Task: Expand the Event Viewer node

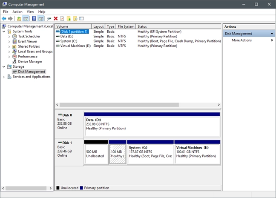Action: coord(9,42)
